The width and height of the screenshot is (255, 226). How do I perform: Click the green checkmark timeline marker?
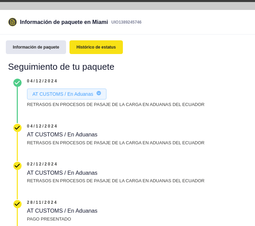(x=17, y=83)
